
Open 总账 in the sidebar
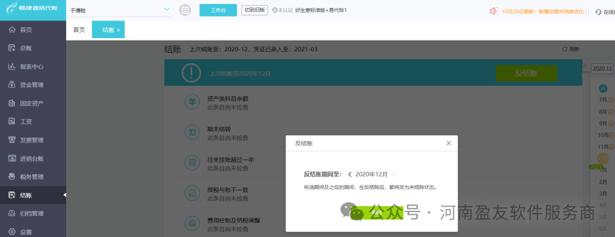(x=33, y=48)
